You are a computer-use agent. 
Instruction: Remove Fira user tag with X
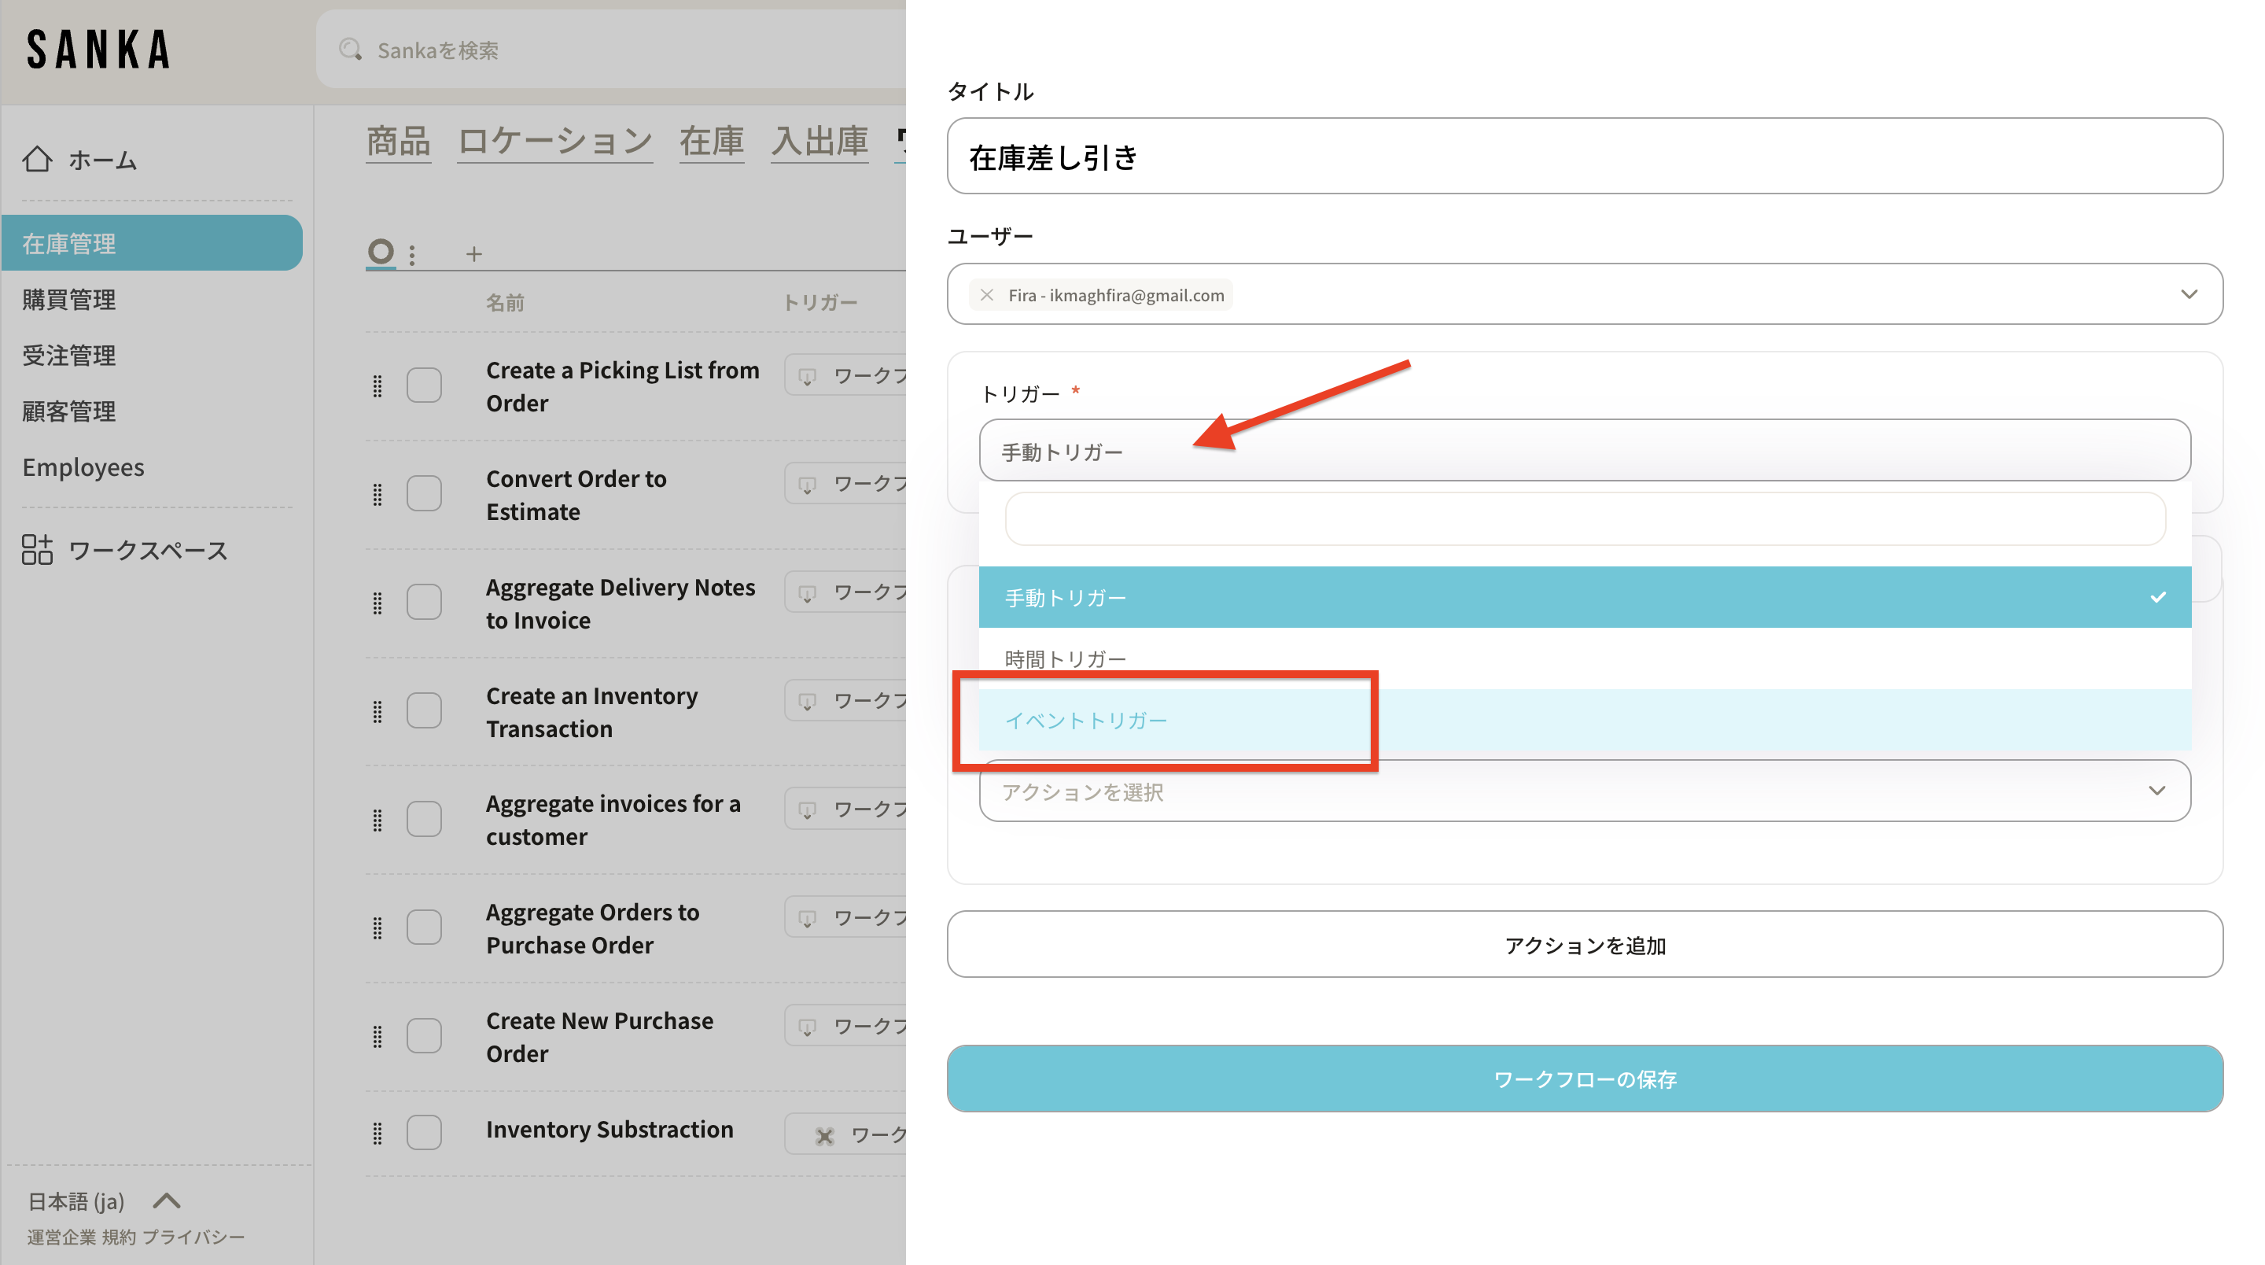click(986, 295)
